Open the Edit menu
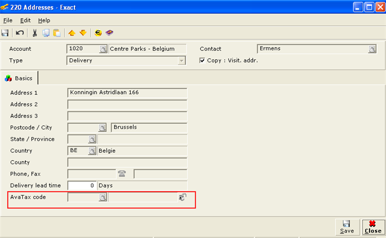 (25, 21)
